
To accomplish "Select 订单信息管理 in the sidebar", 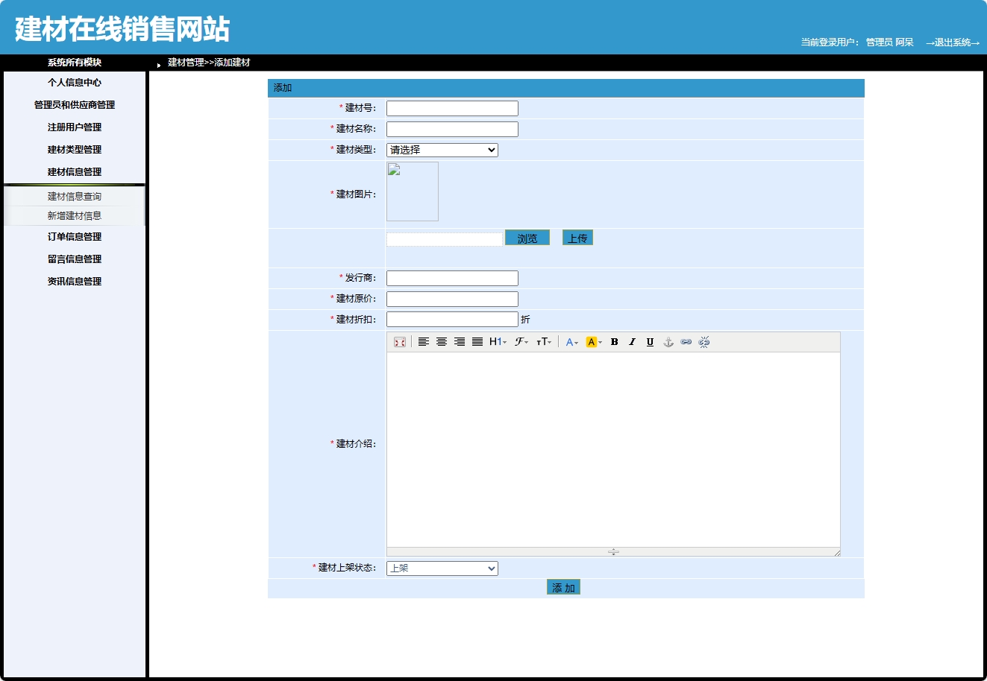I will [x=74, y=236].
